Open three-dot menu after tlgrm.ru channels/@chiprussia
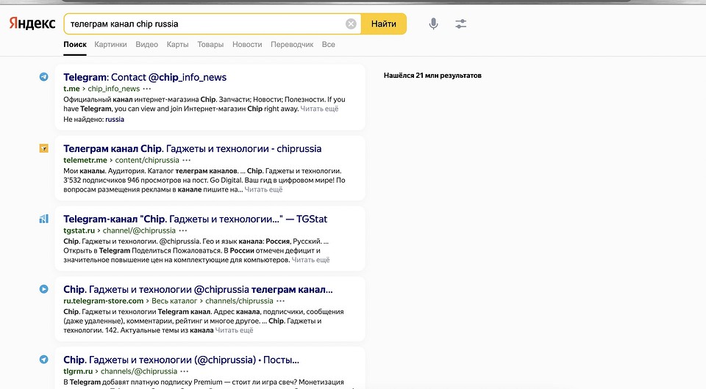 point(185,371)
